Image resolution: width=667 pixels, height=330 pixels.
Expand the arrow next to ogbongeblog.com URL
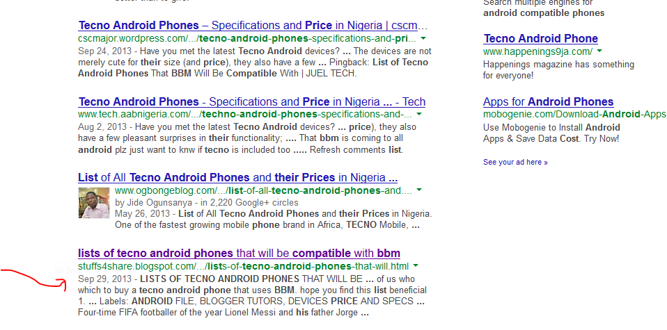tap(419, 190)
